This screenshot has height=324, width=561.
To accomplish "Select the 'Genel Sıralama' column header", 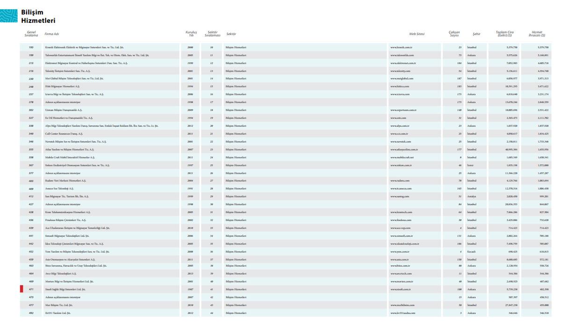I will click(31, 34).
